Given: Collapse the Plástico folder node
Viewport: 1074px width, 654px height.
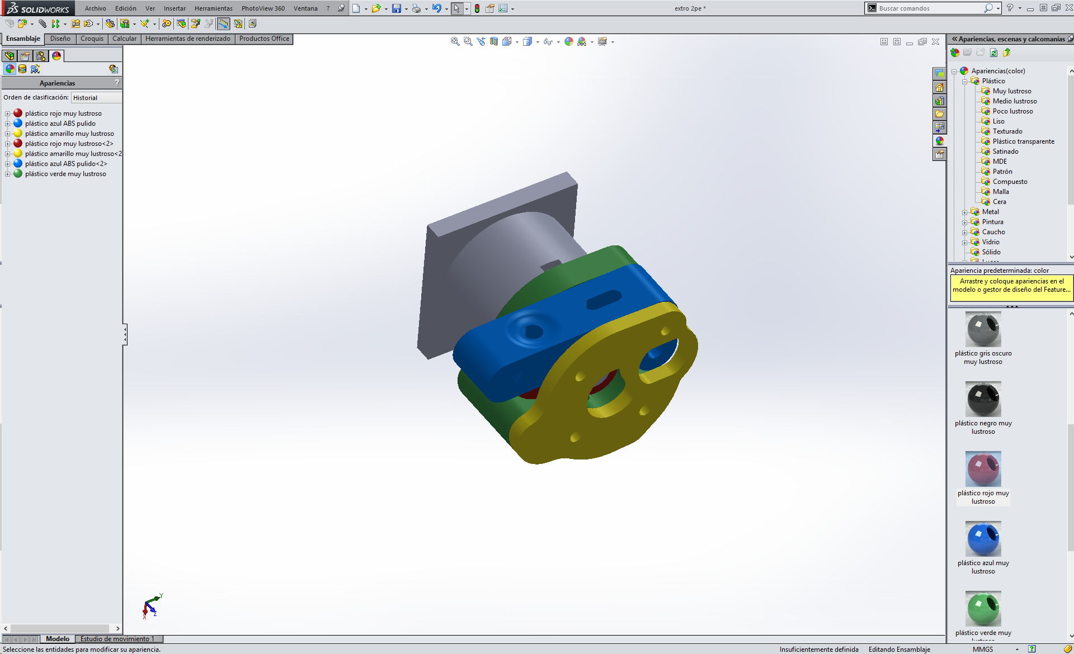Looking at the screenshot, I should (965, 82).
